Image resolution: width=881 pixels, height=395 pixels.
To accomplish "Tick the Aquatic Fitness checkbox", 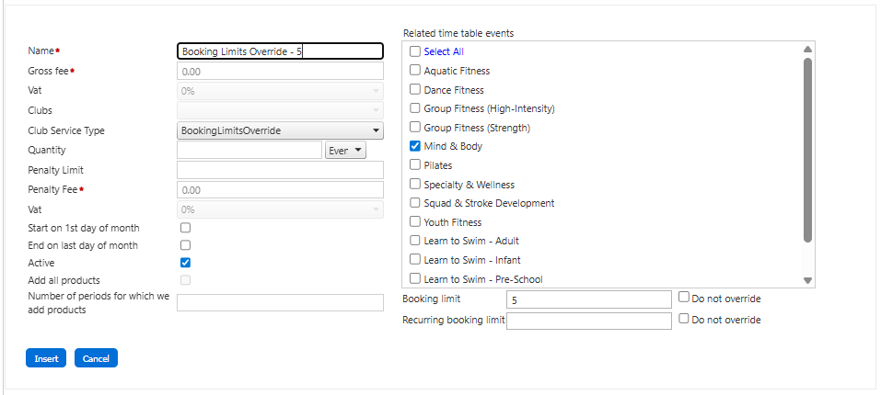I will [415, 71].
